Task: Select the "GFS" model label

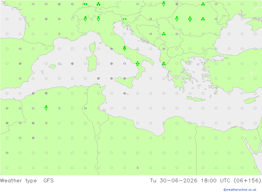Action: (49, 181)
